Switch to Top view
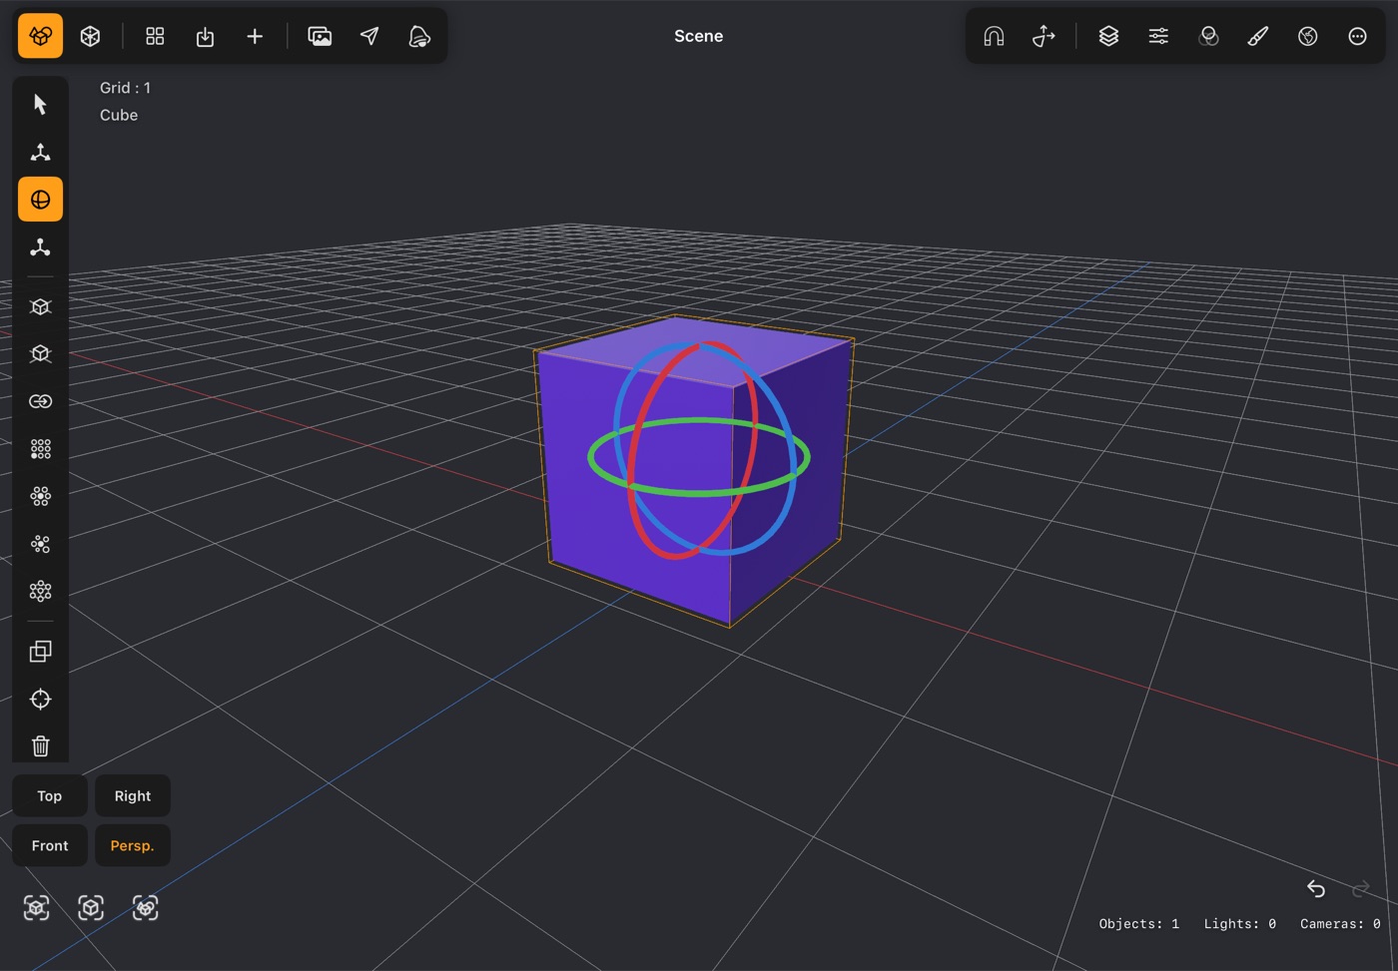Viewport: 1398px width, 971px height. point(50,795)
